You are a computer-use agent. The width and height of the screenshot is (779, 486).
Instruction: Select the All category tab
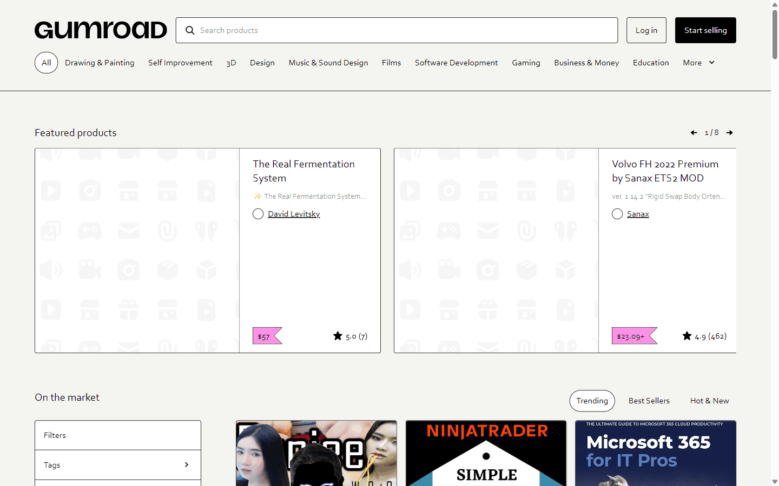pyautogui.click(x=47, y=63)
